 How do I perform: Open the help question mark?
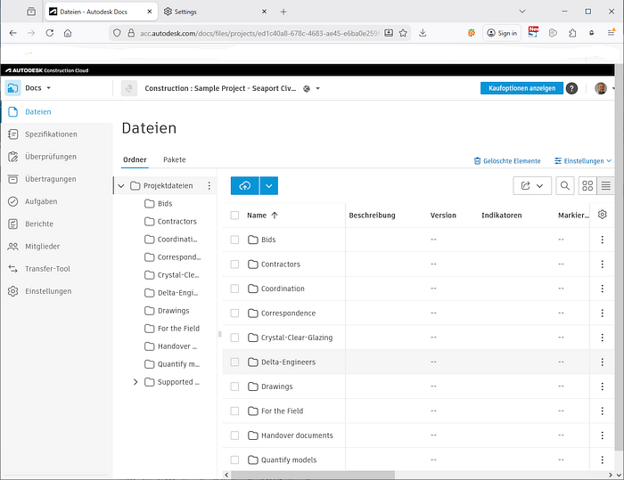[x=572, y=88]
